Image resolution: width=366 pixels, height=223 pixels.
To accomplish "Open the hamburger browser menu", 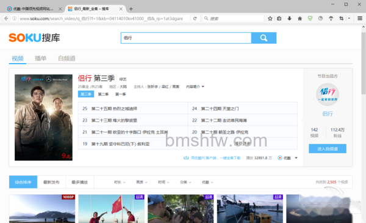I will click(x=360, y=18).
